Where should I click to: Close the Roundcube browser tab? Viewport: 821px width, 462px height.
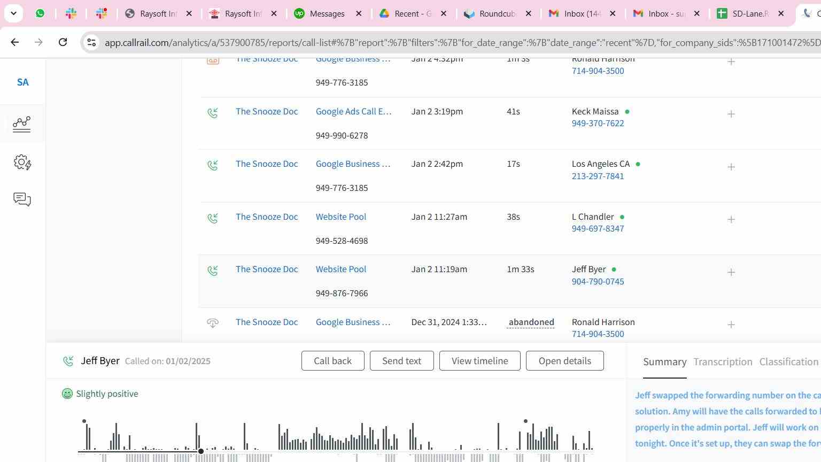(529, 13)
